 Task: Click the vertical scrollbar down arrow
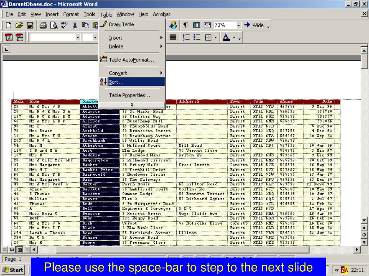[x=364, y=220]
